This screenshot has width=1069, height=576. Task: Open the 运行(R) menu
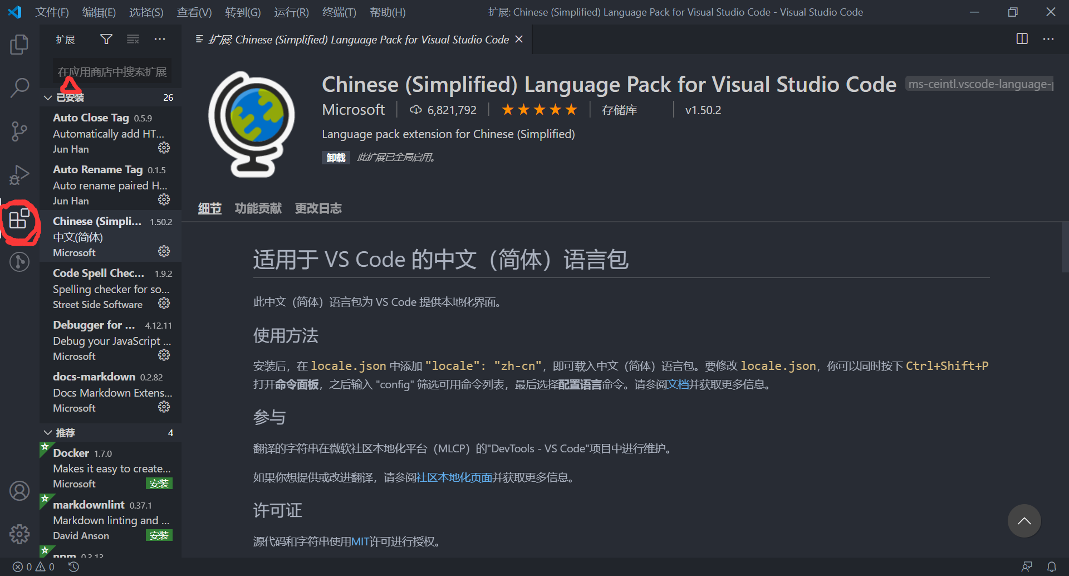pos(291,12)
